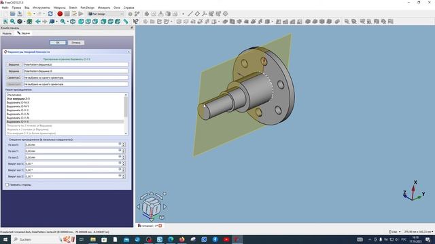This screenshot has width=435, height=244.
Task: Click the Draw style icon
Action: pyautogui.click(x=20, y=21)
